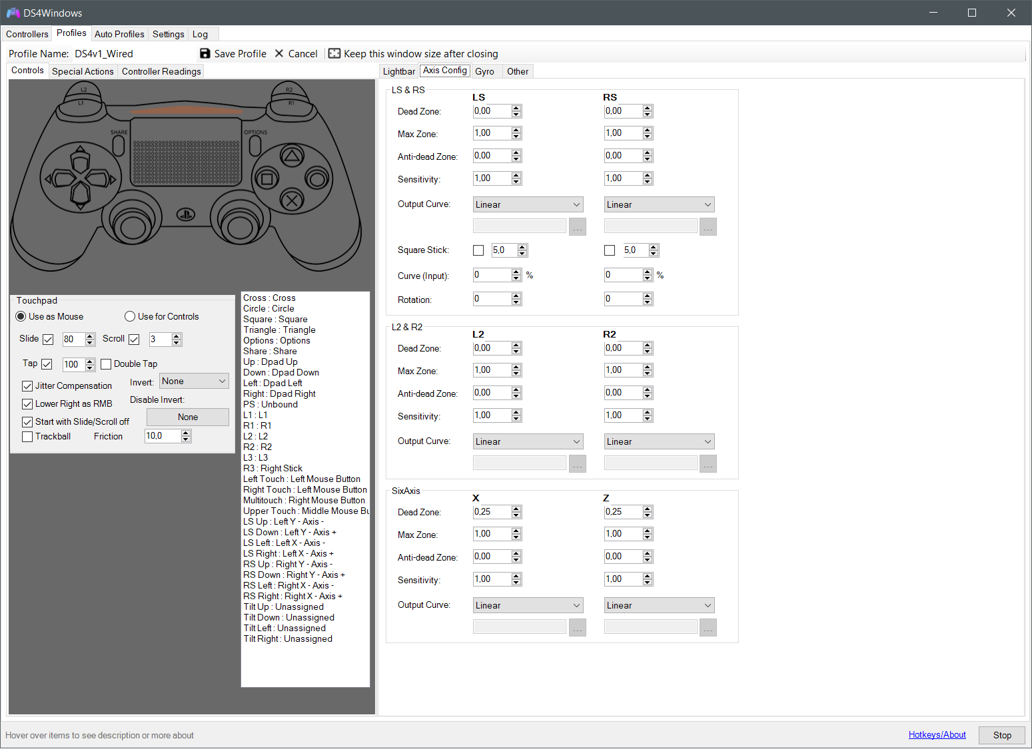Enable the LS Square Stick checkbox
The height and width of the screenshot is (749, 1032).
(x=478, y=250)
